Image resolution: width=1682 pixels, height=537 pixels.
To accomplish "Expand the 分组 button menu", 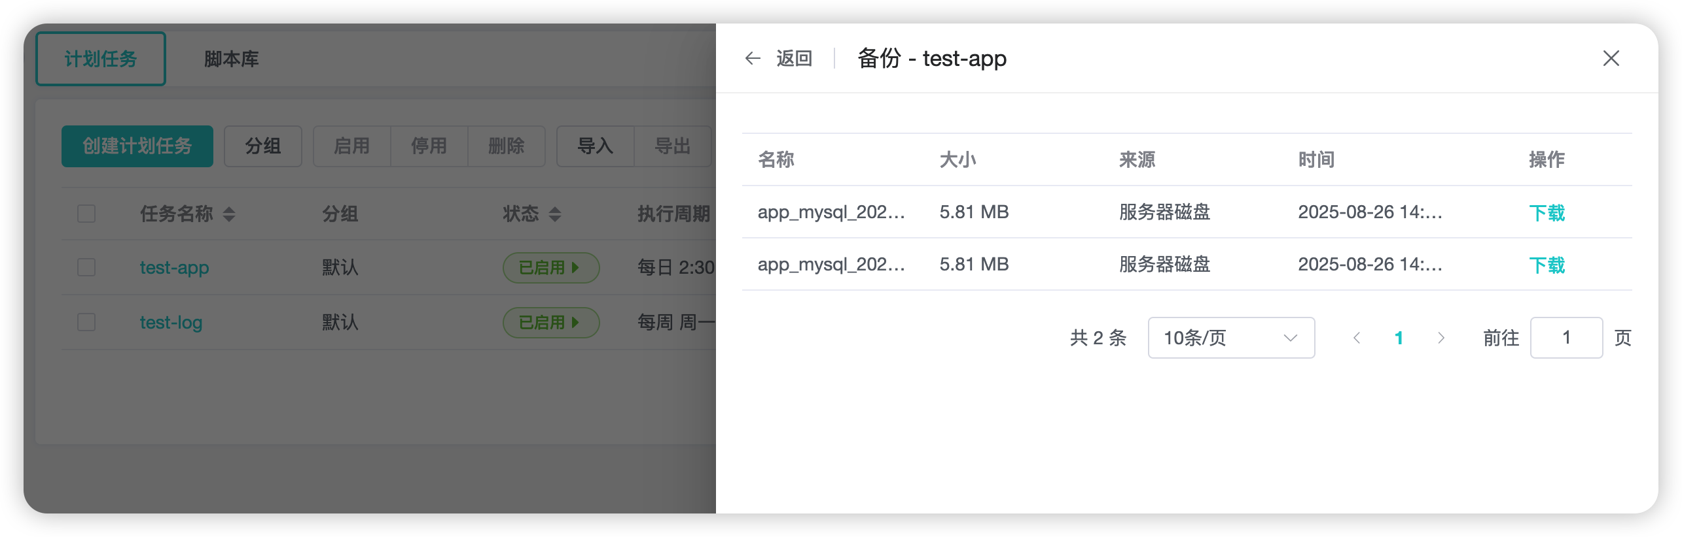I will tap(263, 146).
